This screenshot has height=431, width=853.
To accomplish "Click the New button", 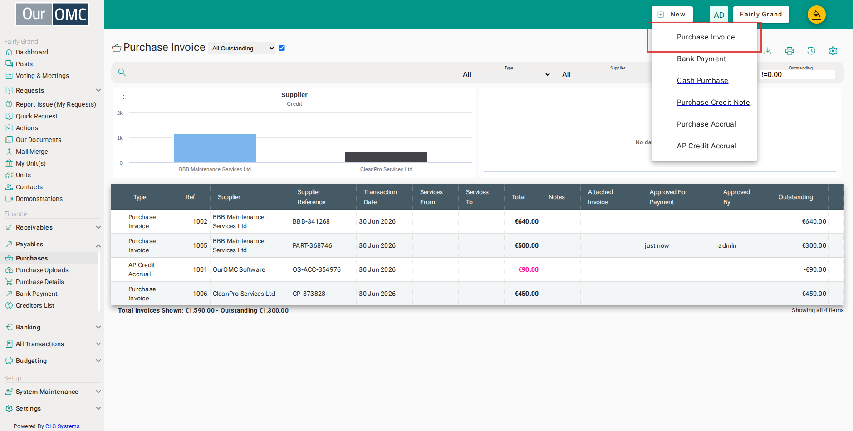I will coord(672,14).
